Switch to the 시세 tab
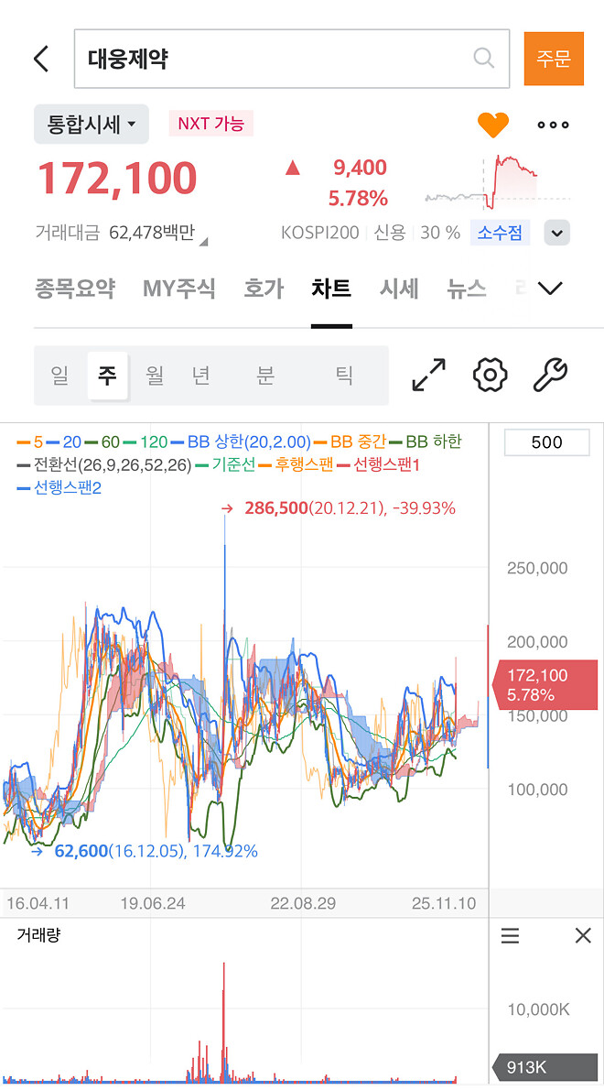This screenshot has width=604, height=1090. (x=398, y=289)
